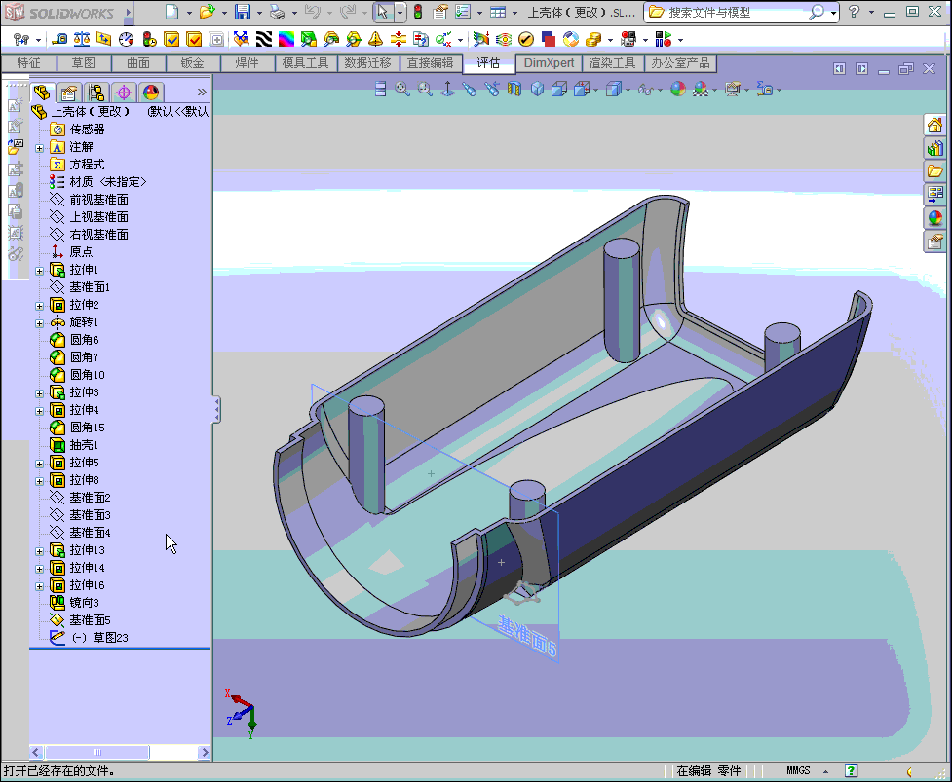The height and width of the screenshot is (782, 952).
Task: Open Parting Line Analysis tool
Action: [354, 39]
